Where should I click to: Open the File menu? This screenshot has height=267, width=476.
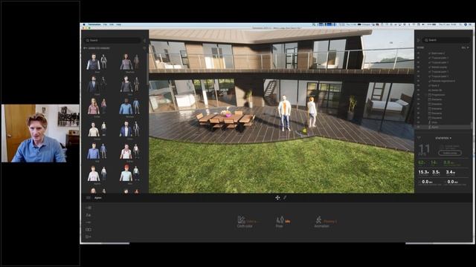(105, 24)
